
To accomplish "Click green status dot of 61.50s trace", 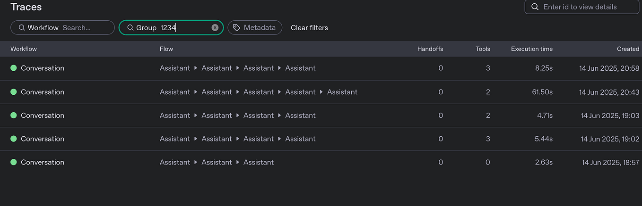I will coord(13,92).
